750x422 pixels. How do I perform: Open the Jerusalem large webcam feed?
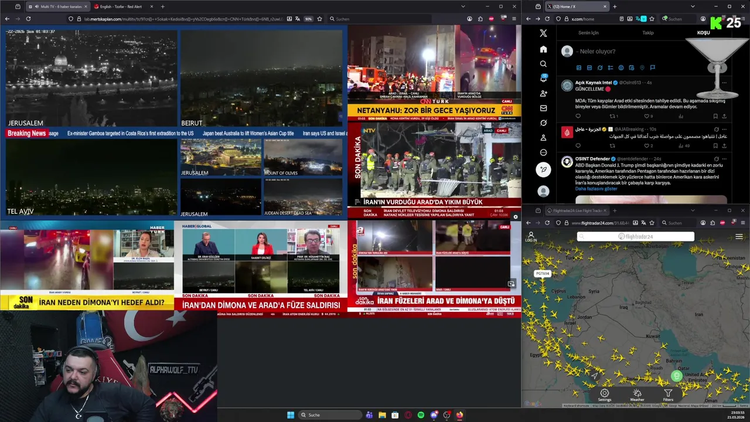[91, 79]
